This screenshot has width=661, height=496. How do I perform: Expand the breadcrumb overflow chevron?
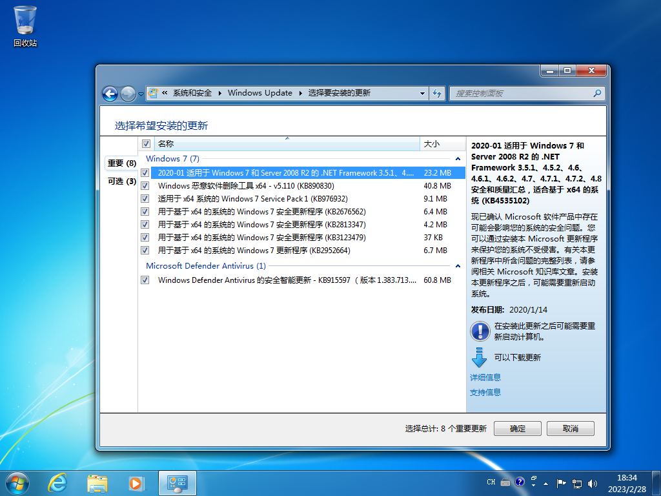(x=165, y=93)
